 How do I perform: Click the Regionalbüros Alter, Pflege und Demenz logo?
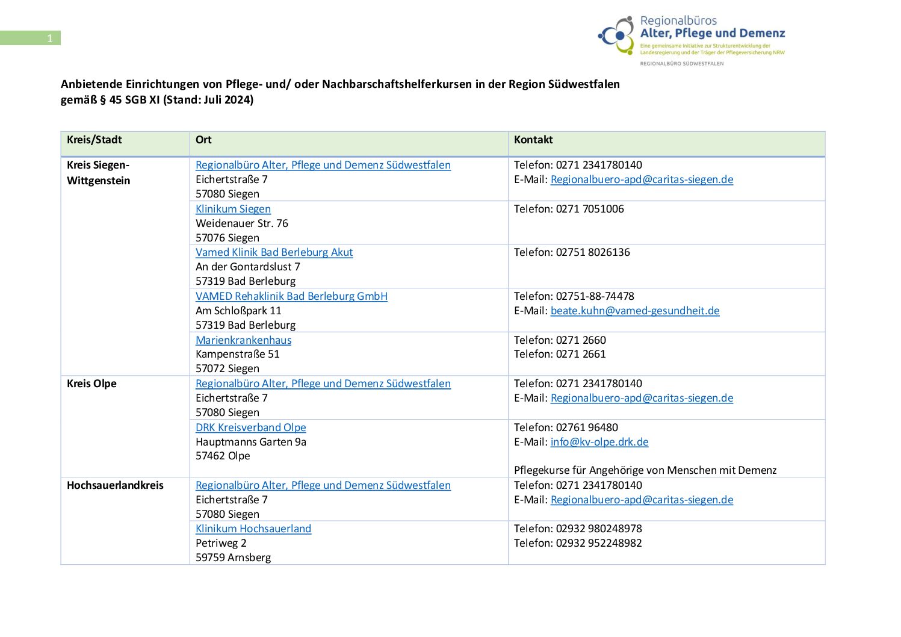tap(691, 40)
